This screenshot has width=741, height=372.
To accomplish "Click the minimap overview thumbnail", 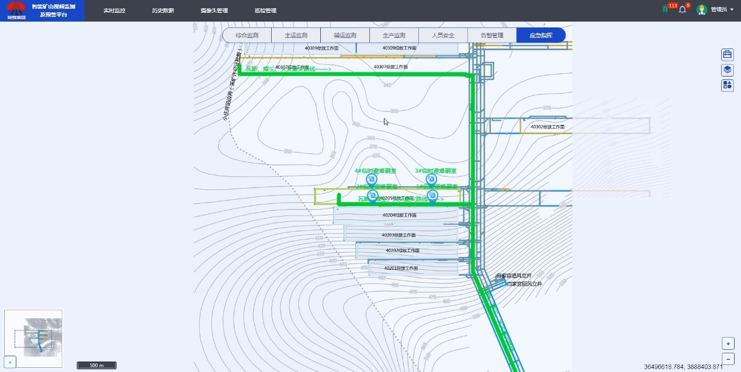I will coord(34,338).
